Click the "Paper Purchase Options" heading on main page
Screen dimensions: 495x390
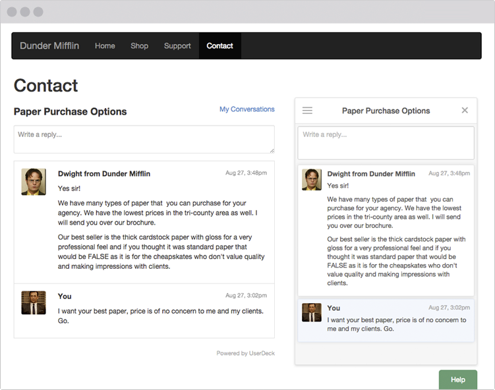pos(70,112)
